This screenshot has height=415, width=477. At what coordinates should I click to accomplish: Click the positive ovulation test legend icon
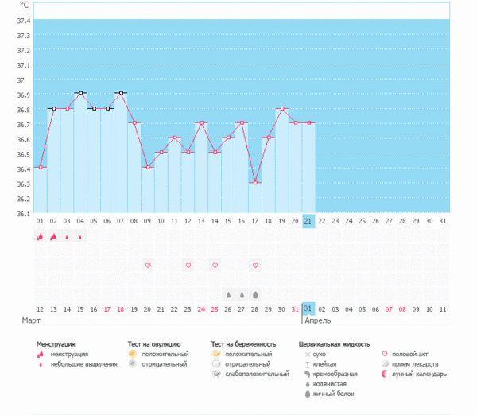132,354
